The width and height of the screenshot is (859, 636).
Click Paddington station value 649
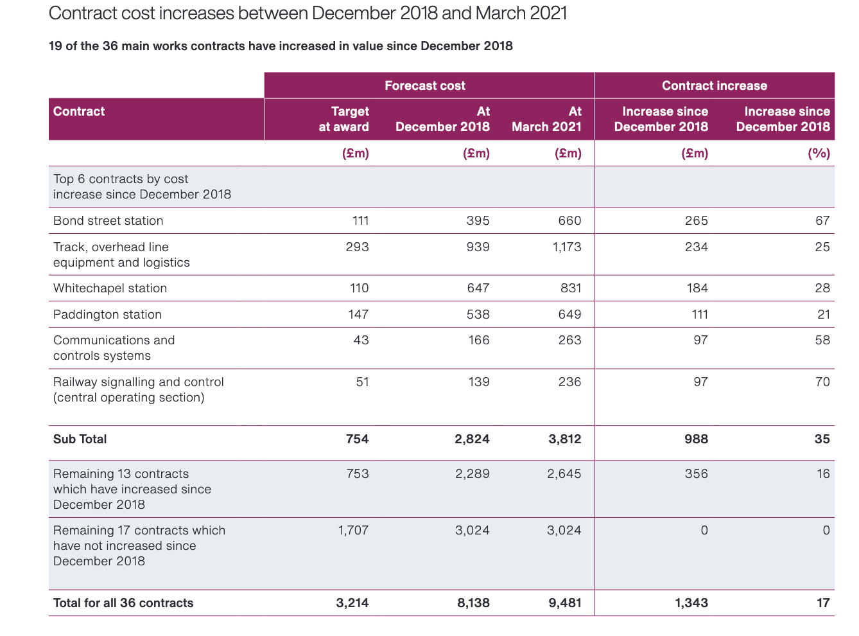(569, 314)
